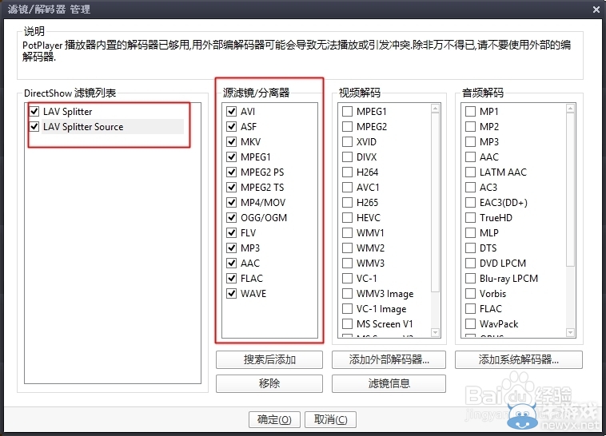Click the audio decoder scrollbar thumb
The width and height of the screenshot is (606, 436).
tap(571, 190)
